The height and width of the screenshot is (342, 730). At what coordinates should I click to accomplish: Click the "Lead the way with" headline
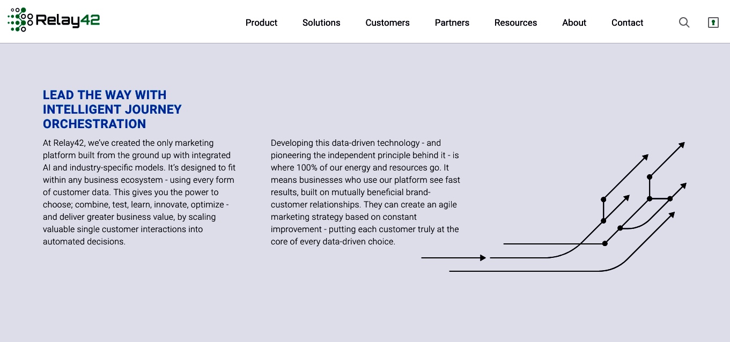point(105,95)
